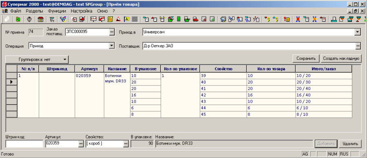Click the red triangle toolbar icon

118,19
